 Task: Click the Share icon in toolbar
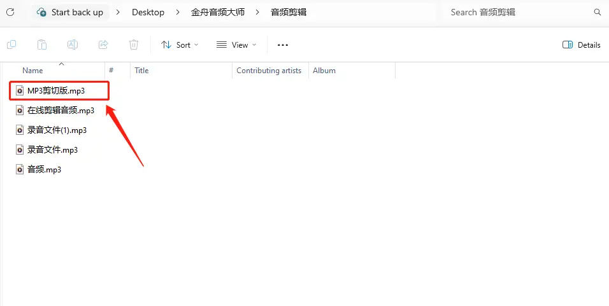103,45
